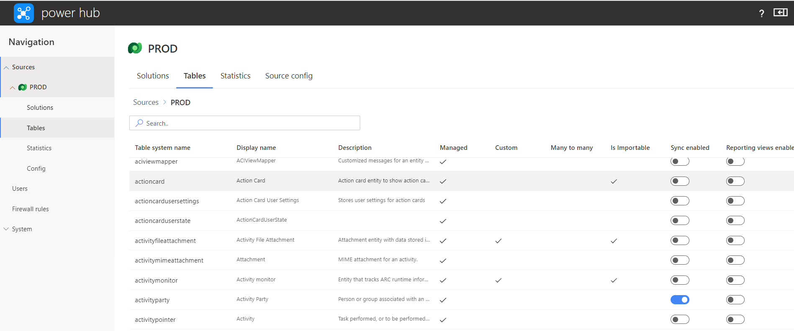Image resolution: width=794 pixels, height=331 pixels.
Task: Collapse the Sources navigation group
Action: pyautogui.click(x=6, y=68)
